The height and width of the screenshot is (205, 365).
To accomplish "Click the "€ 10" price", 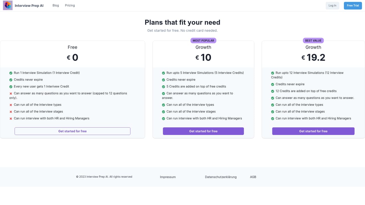I will pos(203,58).
